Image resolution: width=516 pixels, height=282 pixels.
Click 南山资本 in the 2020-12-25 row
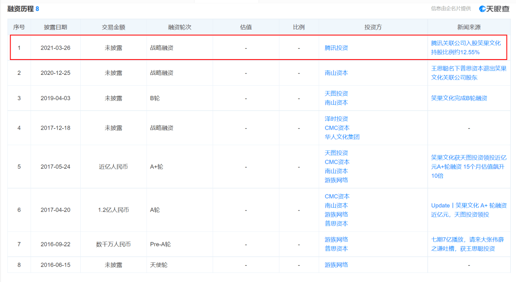pyautogui.click(x=336, y=73)
